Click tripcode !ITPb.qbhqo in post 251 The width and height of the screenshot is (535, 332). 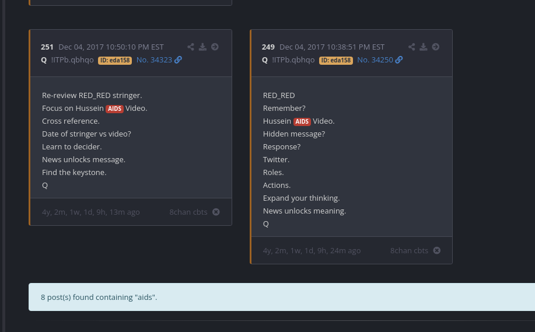click(x=72, y=60)
